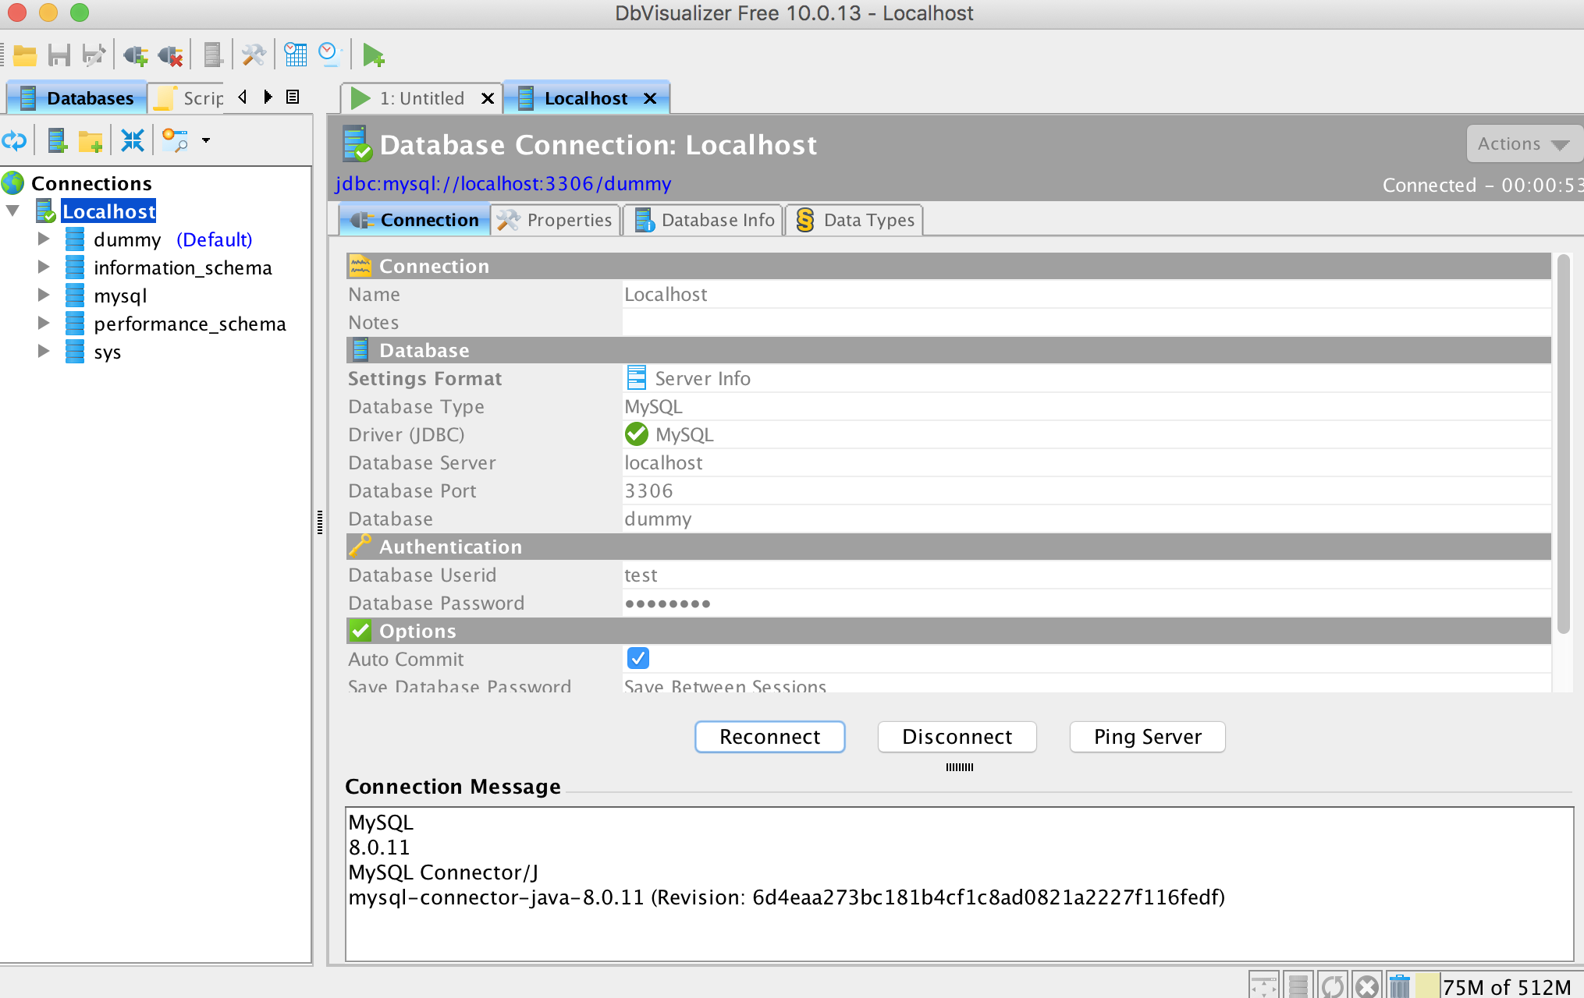Expand the information_schema database node
The height and width of the screenshot is (998, 1584).
tap(44, 267)
